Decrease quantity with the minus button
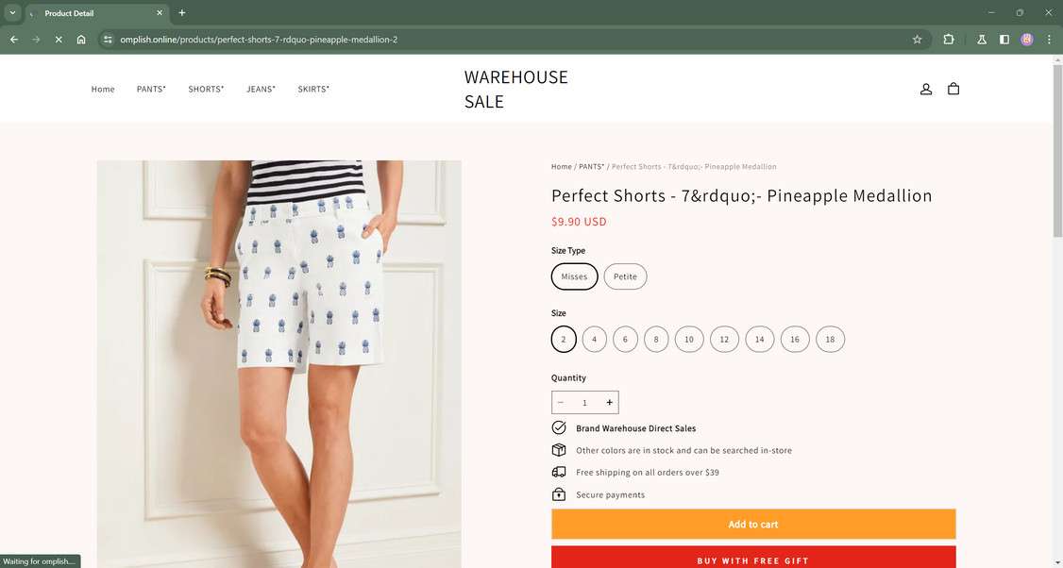The width and height of the screenshot is (1063, 568). (561, 403)
